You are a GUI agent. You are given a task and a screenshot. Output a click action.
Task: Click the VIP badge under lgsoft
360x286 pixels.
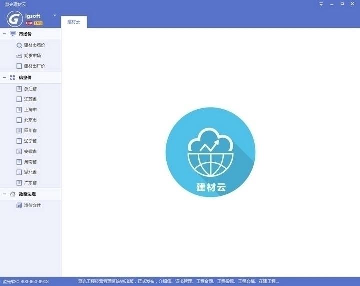point(29,23)
